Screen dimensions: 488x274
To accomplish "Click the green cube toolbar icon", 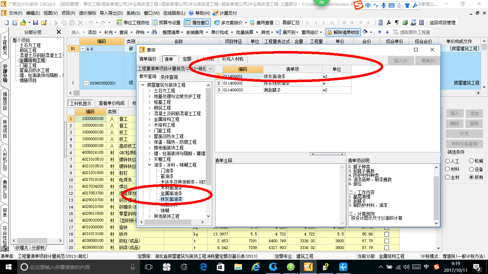I will click(405, 22).
